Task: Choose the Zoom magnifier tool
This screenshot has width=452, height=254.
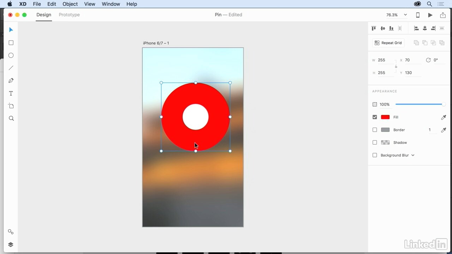Action: click(x=11, y=119)
